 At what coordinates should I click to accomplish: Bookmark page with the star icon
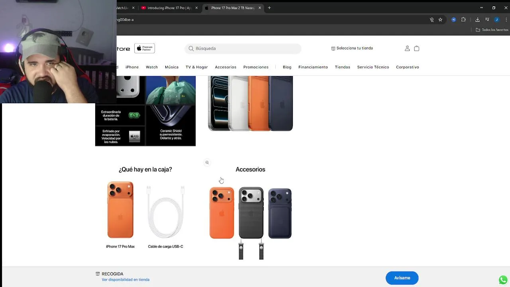(440, 20)
